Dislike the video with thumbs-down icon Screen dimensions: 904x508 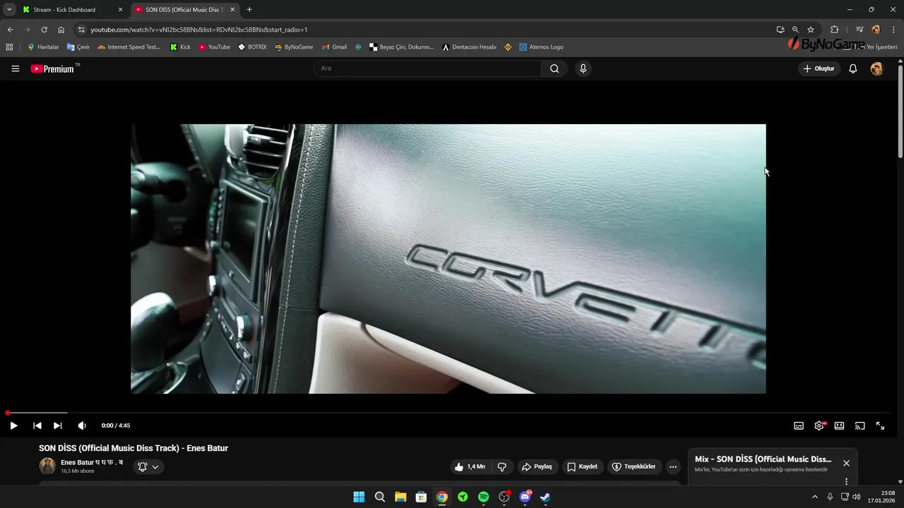502,466
